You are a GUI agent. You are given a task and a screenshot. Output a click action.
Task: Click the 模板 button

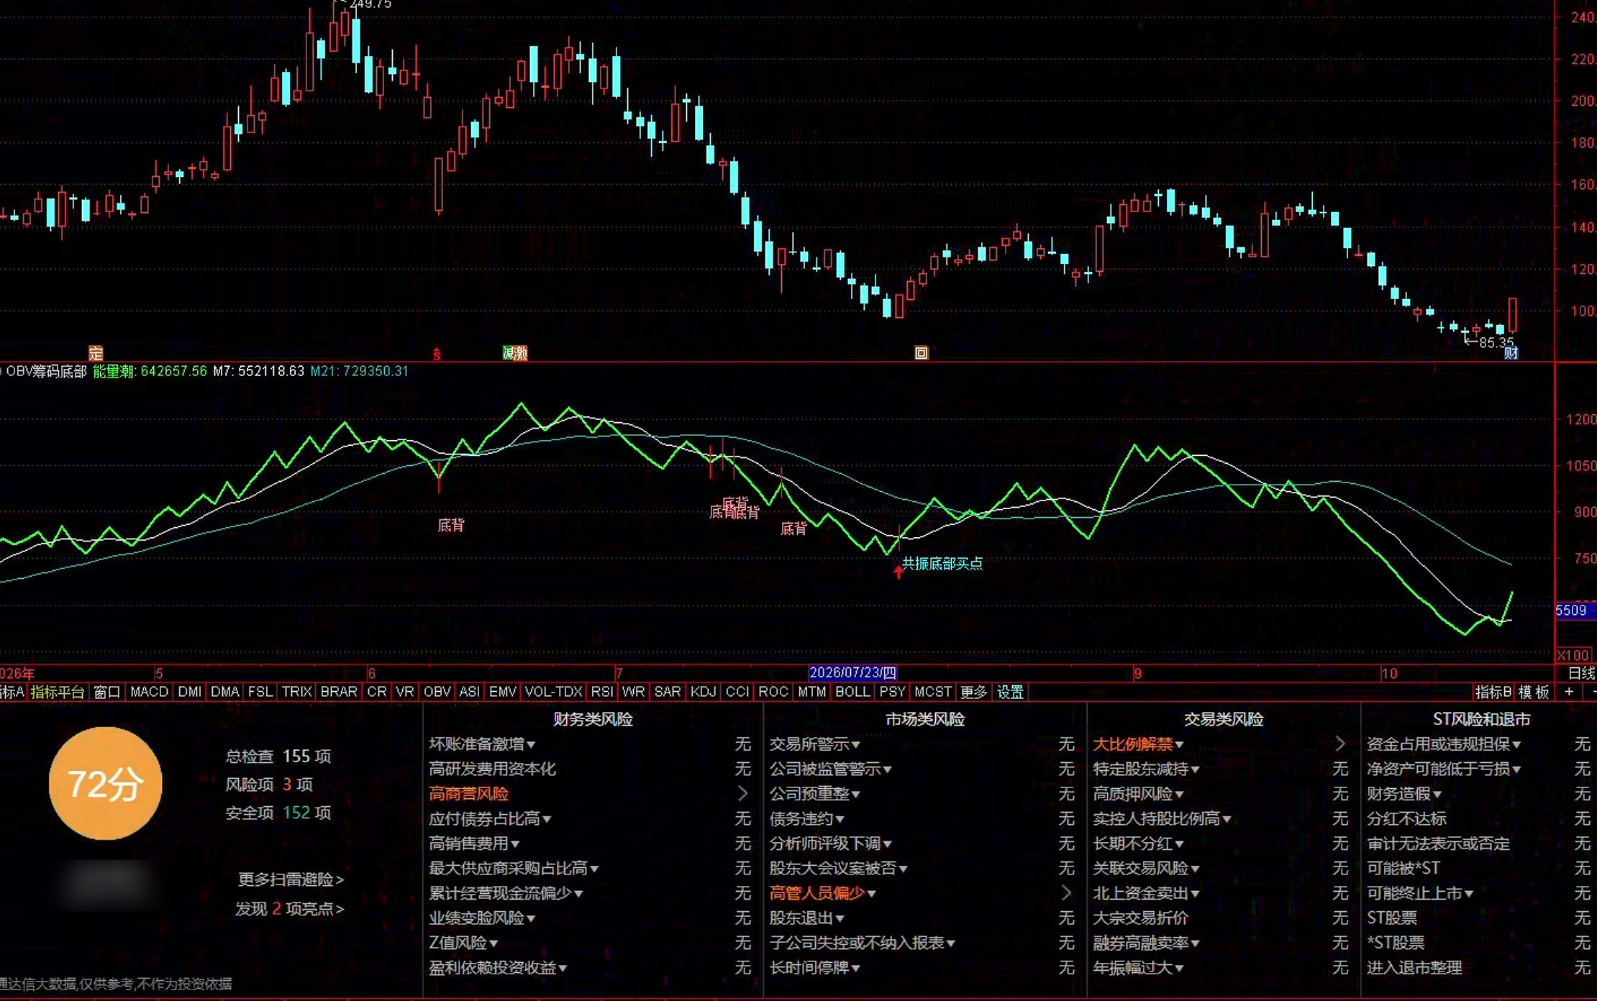click(x=1534, y=692)
